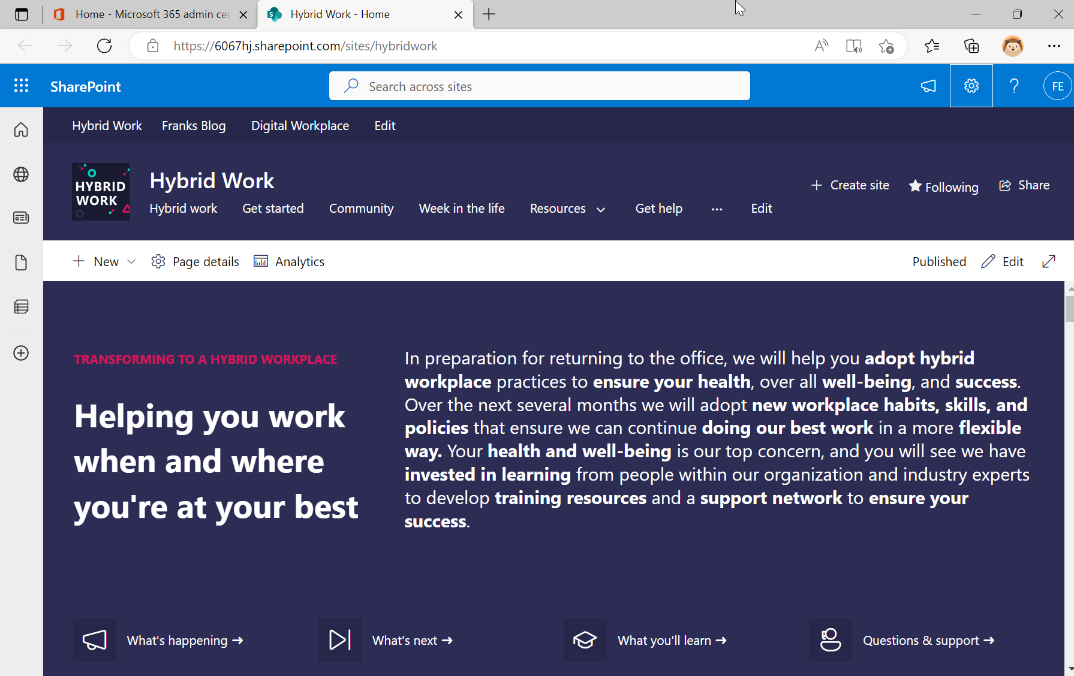Expand the overflow ellipsis in site navigation

pyautogui.click(x=717, y=209)
